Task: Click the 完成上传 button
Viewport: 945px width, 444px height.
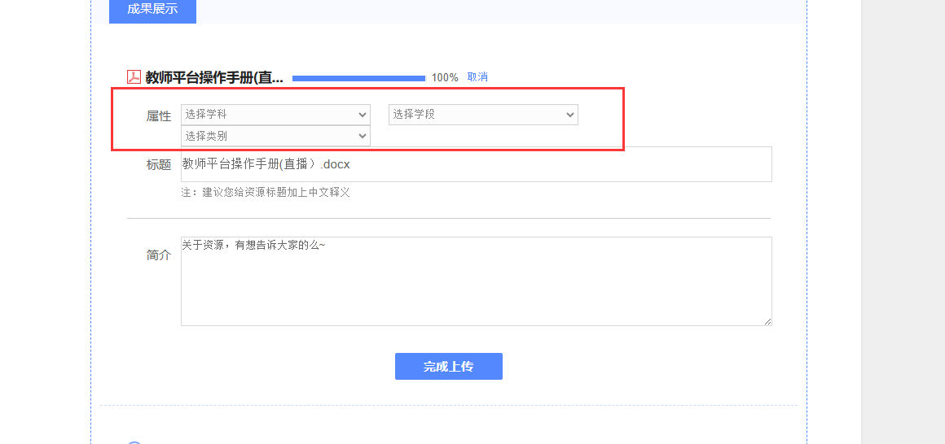Action: coord(448,367)
